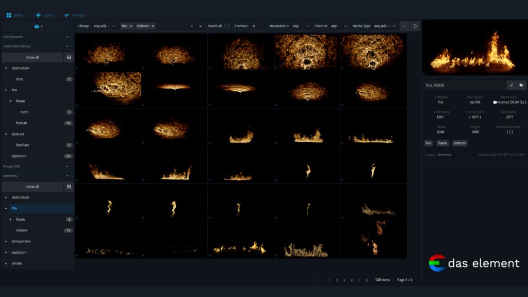Collapse the Some other library section

click(68, 46)
